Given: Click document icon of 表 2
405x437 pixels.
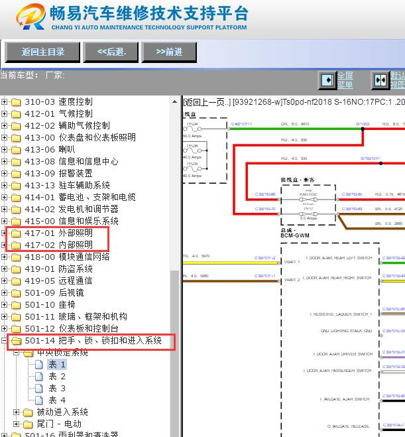Looking at the screenshot, I should point(39,377).
